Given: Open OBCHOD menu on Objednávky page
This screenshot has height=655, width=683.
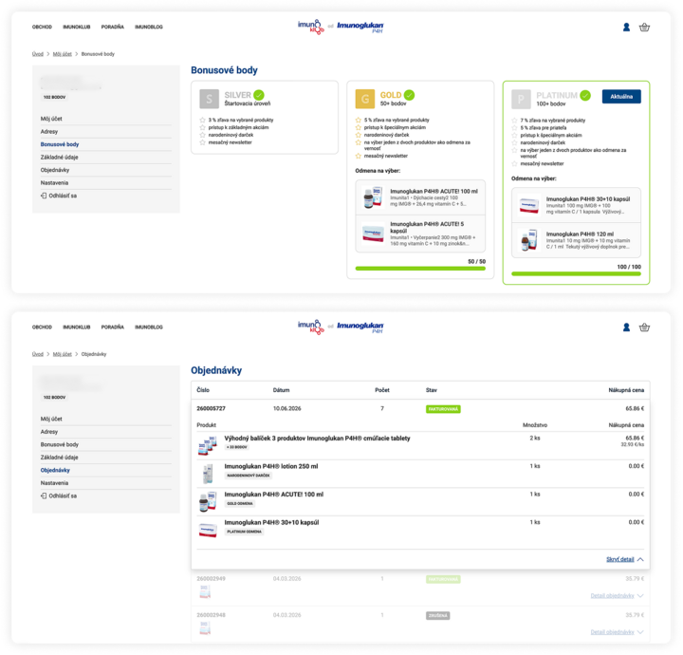Looking at the screenshot, I should click(42, 327).
